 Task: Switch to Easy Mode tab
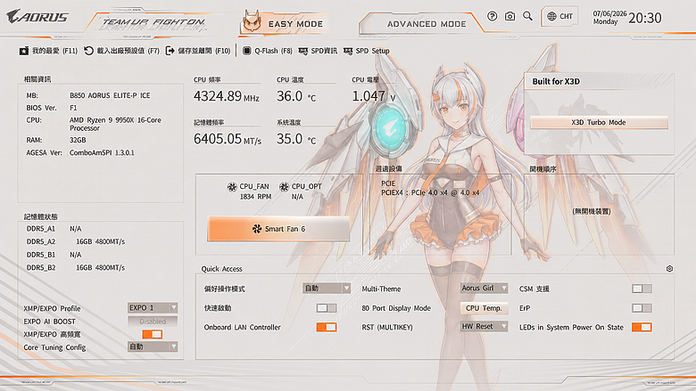point(286,23)
